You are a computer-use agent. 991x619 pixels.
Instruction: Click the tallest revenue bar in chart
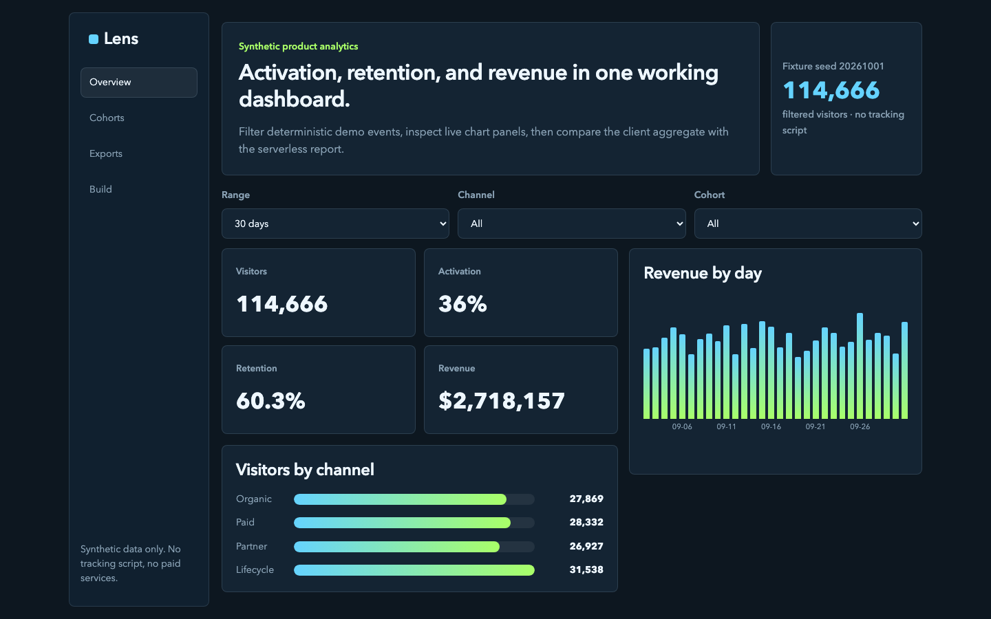point(860,366)
